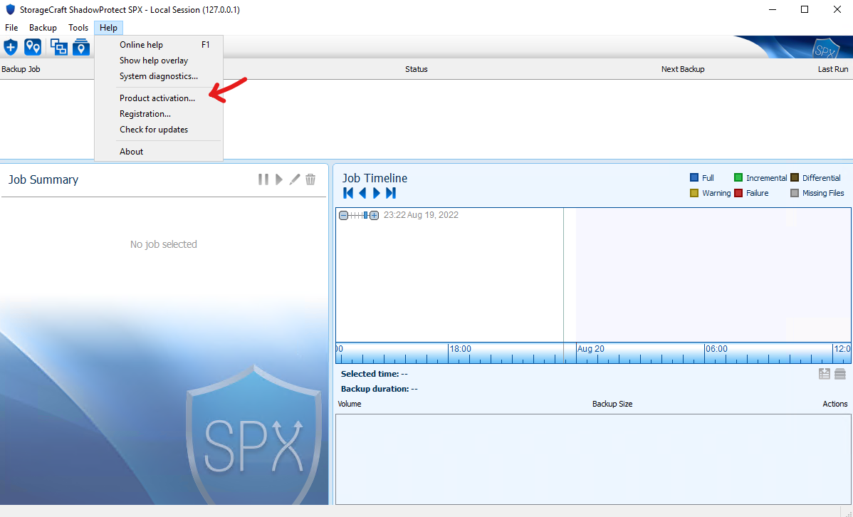Toggle the Failure legend filter

pos(738,192)
